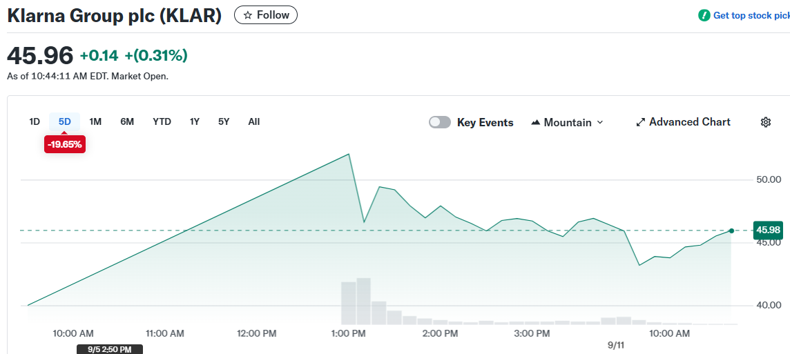Open chart settings gear icon
Screen dimensions: 790x354
pos(766,122)
